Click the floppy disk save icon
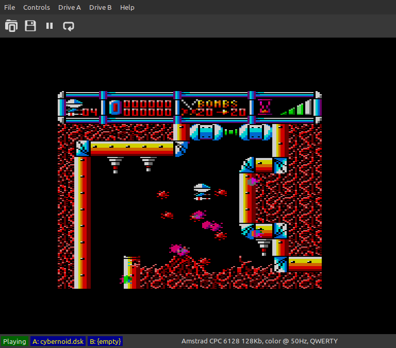396x348 pixels. [x=30, y=26]
